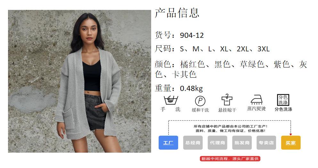
Task: Click the gentle dry clean circled P icon
Action: coord(200,101)
